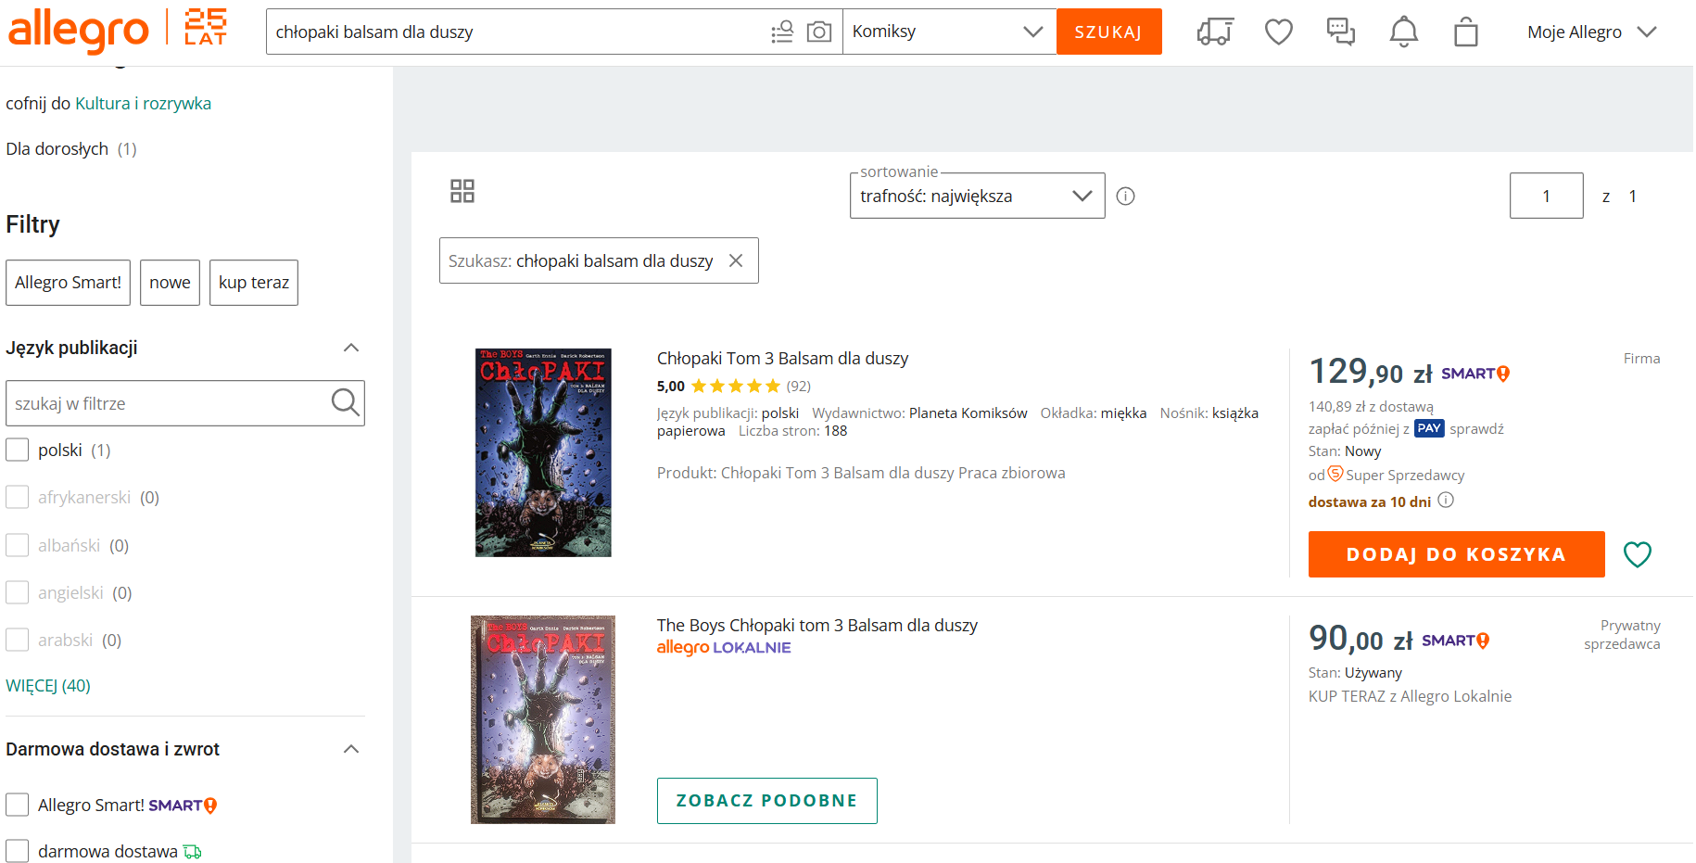
Task: Expand the Moje Allegro menu
Action: click(x=1590, y=32)
